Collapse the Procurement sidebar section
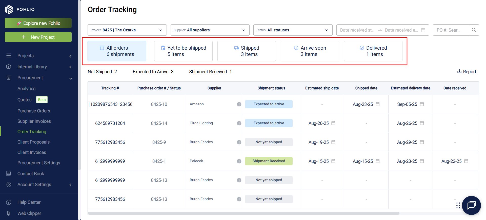The height and width of the screenshot is (220, 486). point(71,78)
